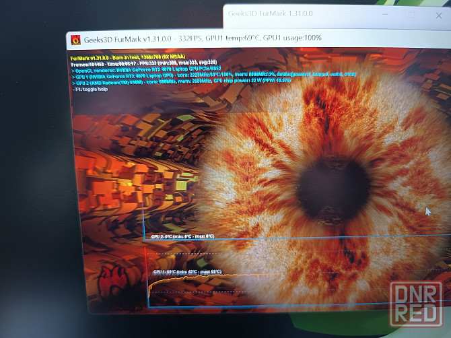Minimize the background Geeks3D FurMark window
Viewport: 451px width, 338px height.
[x=386, y=13]
